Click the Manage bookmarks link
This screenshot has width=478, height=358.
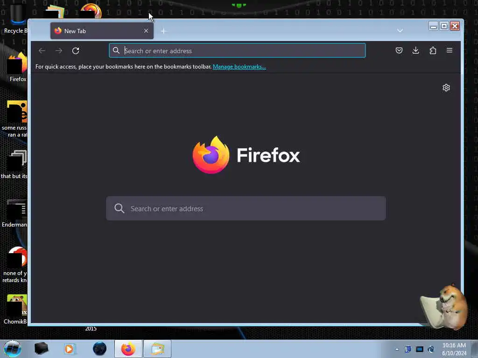[x=239, y=67]
